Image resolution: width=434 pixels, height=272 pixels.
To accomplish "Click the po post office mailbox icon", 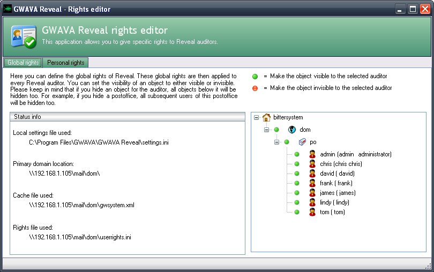I will point(302,142).
